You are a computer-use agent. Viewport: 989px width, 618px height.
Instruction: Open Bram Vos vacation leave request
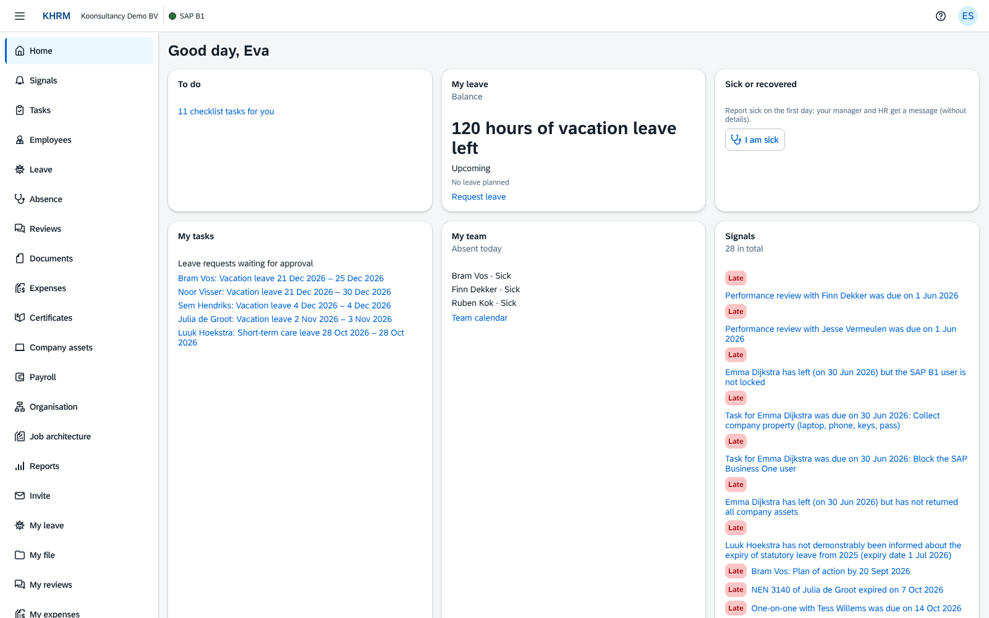pos(281,278)
